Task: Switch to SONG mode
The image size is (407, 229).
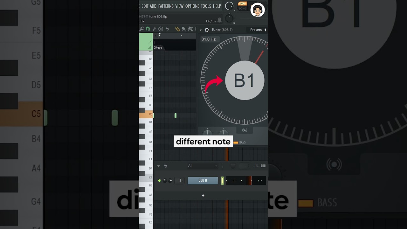Action: [x=243, y=9]
